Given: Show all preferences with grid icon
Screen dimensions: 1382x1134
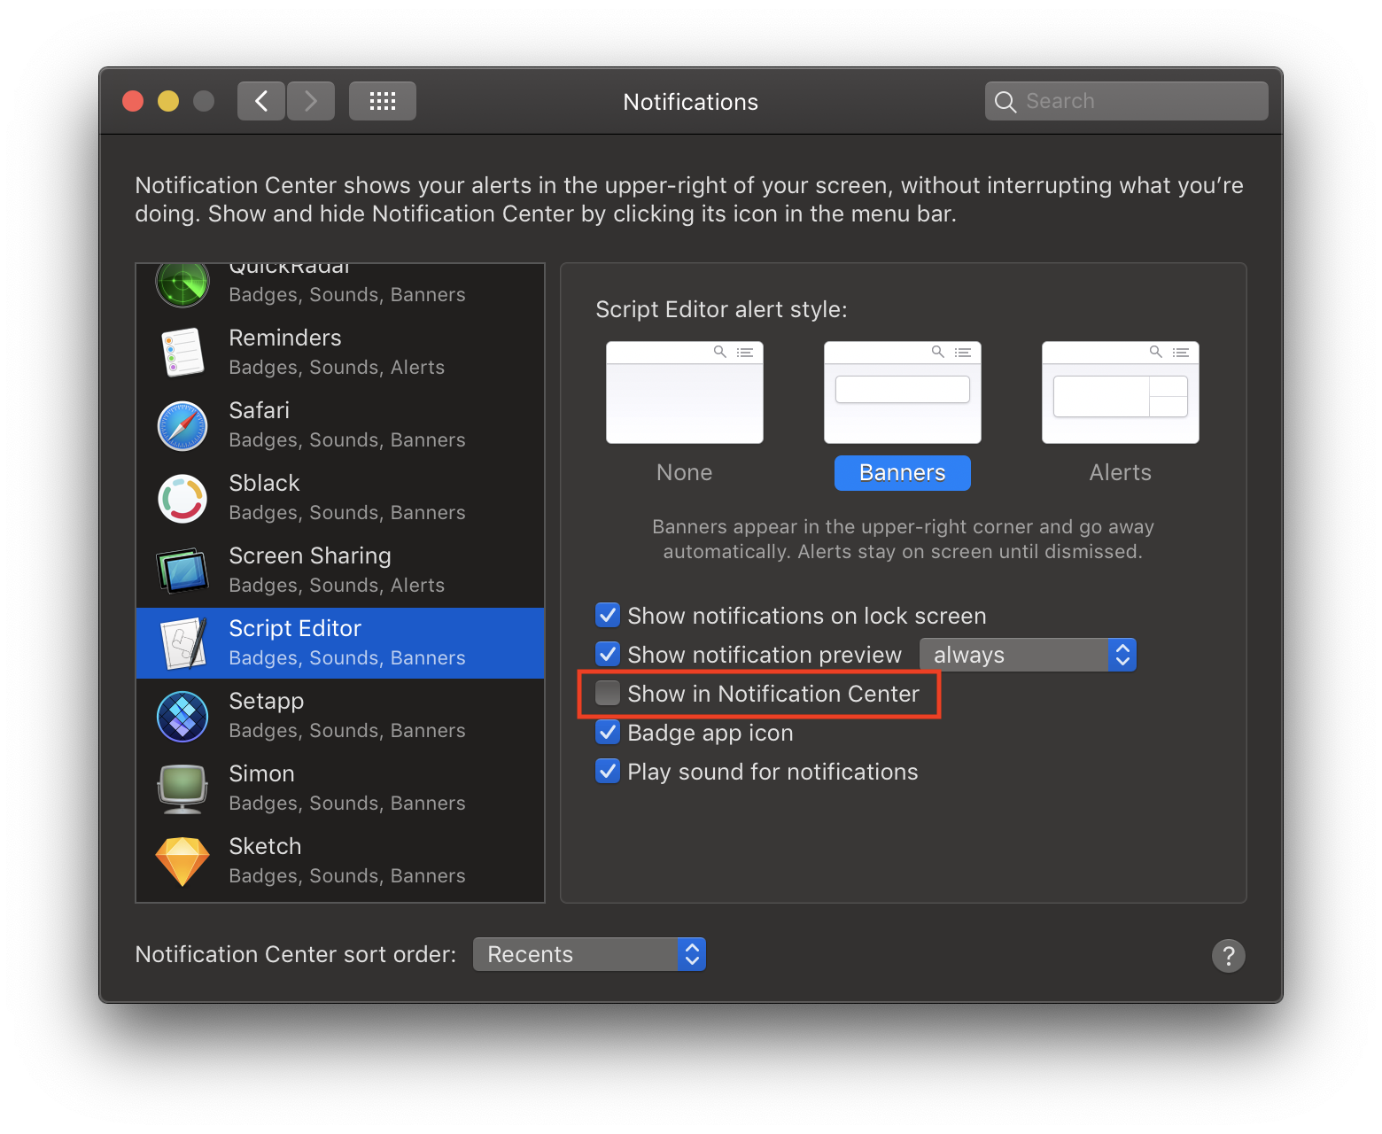Looking at the screenshot, I should click(x=383, y=101).
